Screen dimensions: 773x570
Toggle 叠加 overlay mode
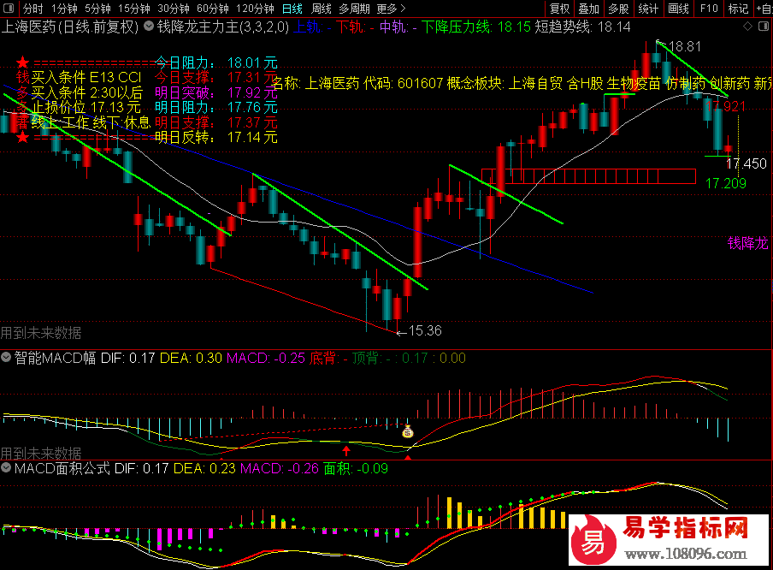588,9
